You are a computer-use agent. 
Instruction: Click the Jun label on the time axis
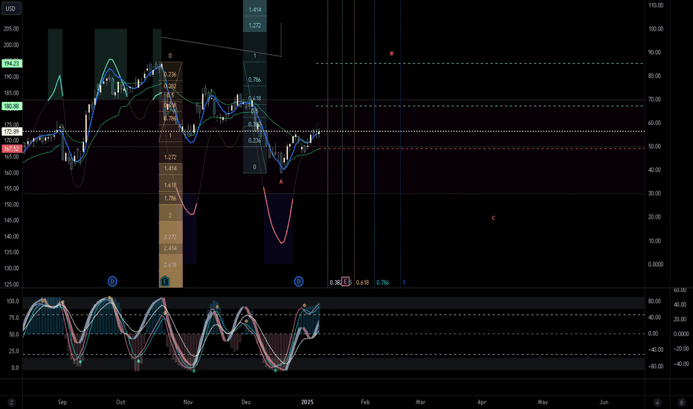click(x=604, y=402)
